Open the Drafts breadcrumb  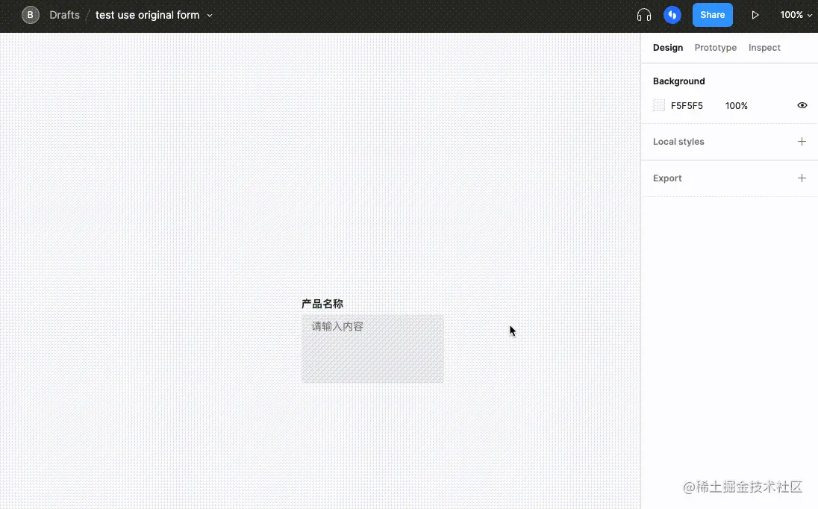click(x=65, y=15)
